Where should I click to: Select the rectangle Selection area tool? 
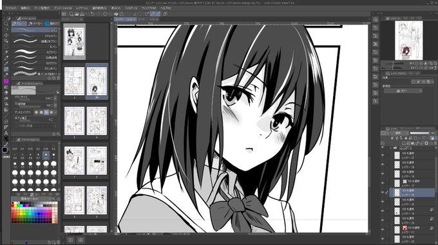tap(6, 47)
